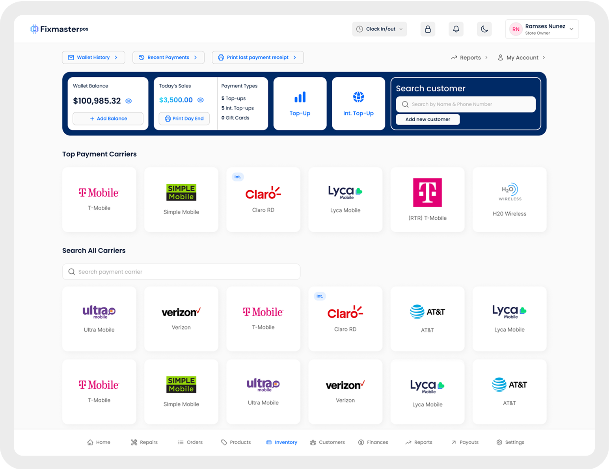Click Print Day End button
The width and height of the screenshot is (609, 469).
pyautogui.click(x=184, y=119)
